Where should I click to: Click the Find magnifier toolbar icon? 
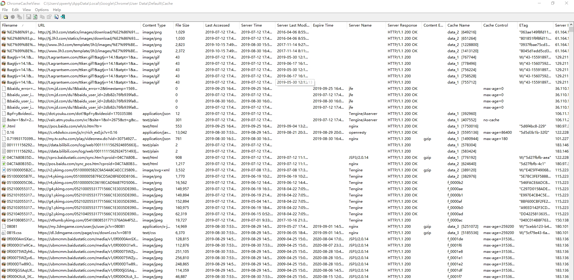[56, 17]
